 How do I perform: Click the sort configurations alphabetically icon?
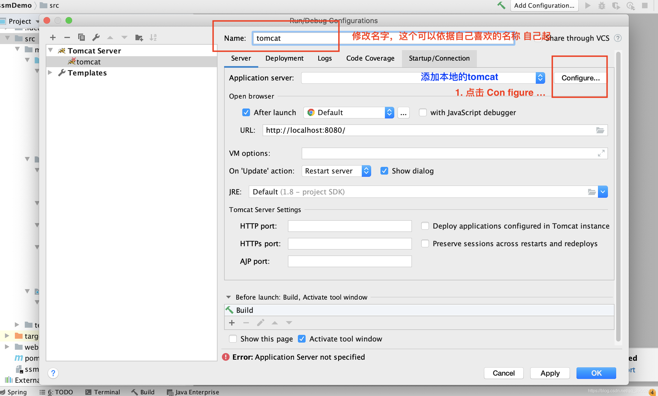pyautogui.click(x=153, y=37)
